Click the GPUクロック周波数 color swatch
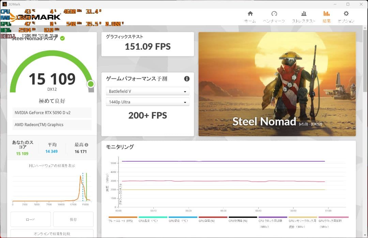The width and height of the screenshot is (368, 238). [333, 217]
